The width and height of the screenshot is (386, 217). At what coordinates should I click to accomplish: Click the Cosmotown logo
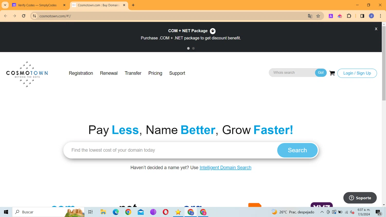pos(27,74)
